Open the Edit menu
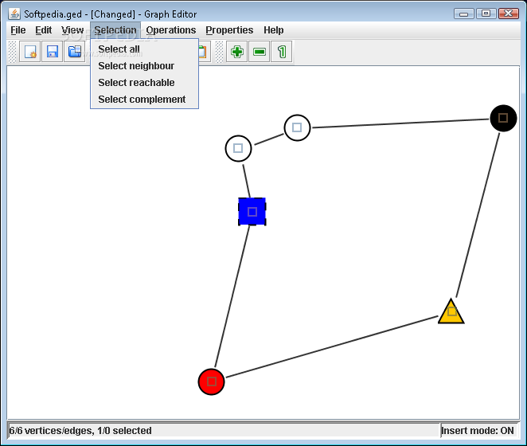 (43, 30)
